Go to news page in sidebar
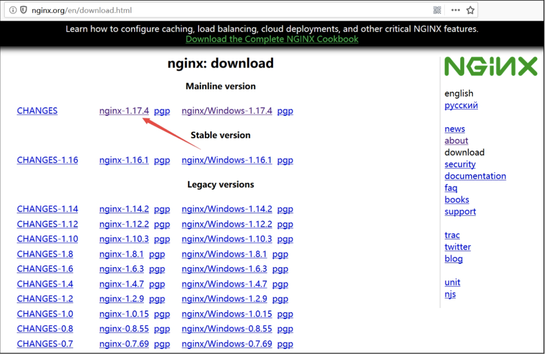 (455, 129)
